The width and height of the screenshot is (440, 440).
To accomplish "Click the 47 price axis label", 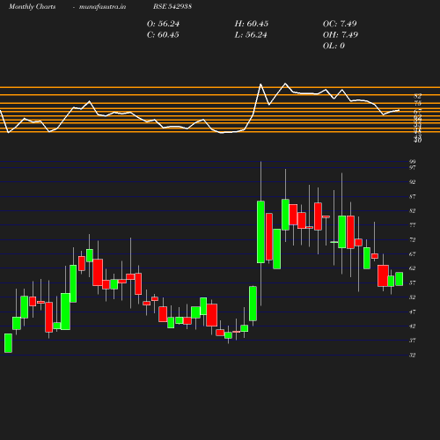I will (413, 312).
